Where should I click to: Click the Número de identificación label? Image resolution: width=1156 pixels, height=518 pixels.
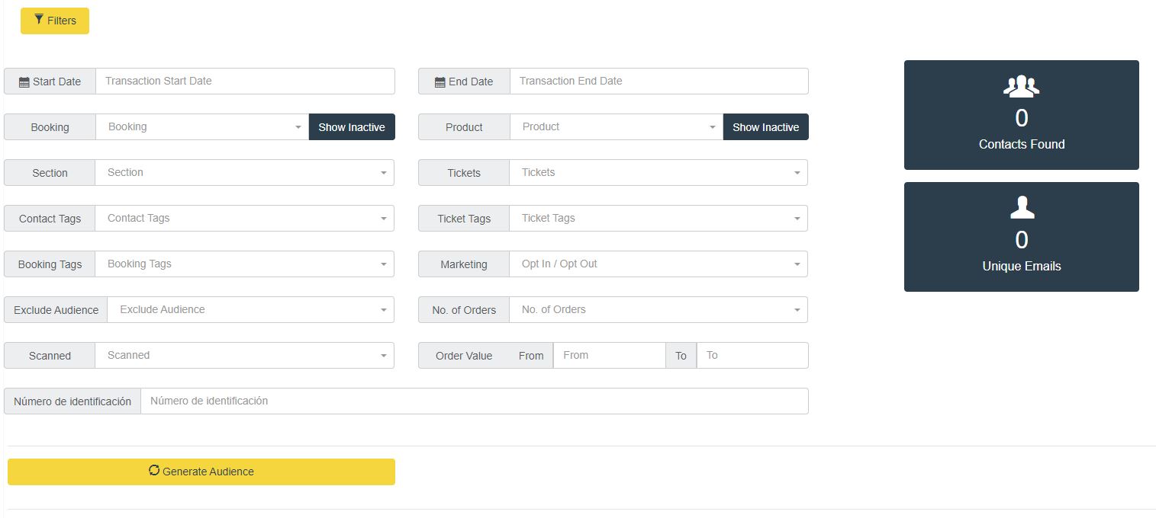click(x=72, y=401)
